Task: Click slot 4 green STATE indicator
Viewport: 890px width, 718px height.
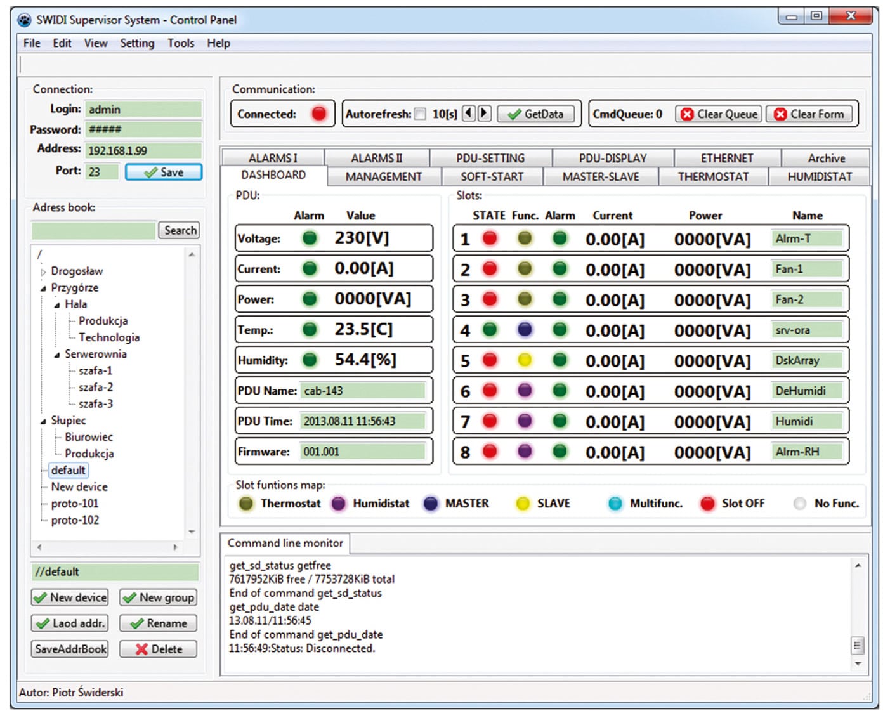Action: 490,330
